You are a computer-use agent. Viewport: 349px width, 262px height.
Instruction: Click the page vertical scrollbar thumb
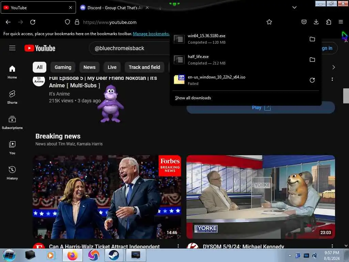pos(346,96)
